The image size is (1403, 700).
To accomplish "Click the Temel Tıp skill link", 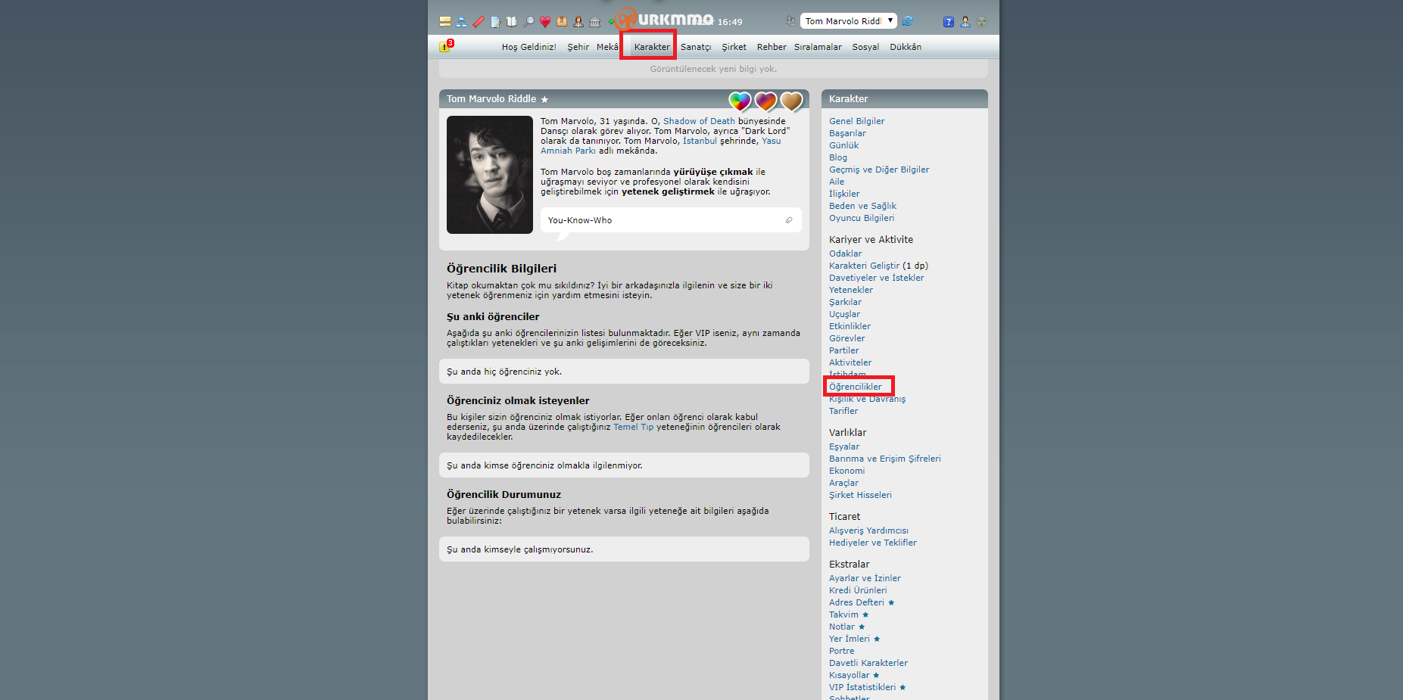I will pos(633,427).
